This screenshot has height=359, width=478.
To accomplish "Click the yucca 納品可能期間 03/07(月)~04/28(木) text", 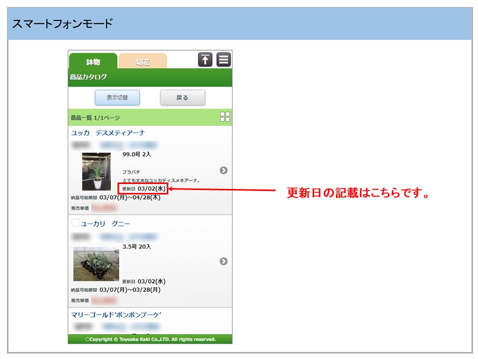I will pos(116,197).
